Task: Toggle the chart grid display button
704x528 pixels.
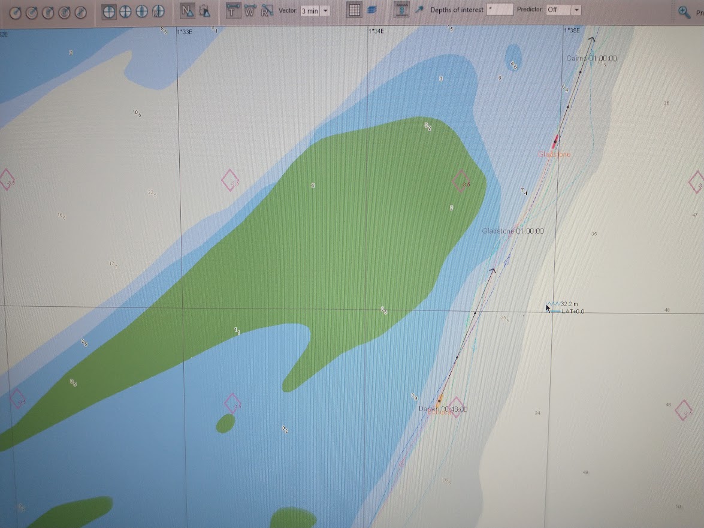Action: pyautogui.click(x=355, y=10)
